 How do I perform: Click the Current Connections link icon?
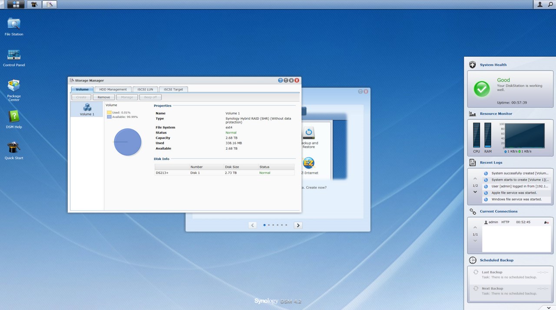coord(473,212)
